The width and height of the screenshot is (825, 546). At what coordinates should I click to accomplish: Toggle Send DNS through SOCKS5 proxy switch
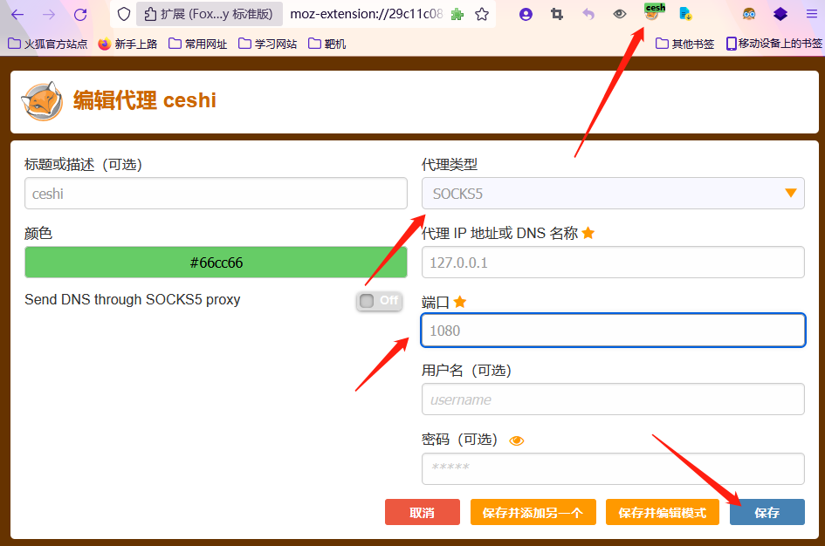[x=380, y=301]
